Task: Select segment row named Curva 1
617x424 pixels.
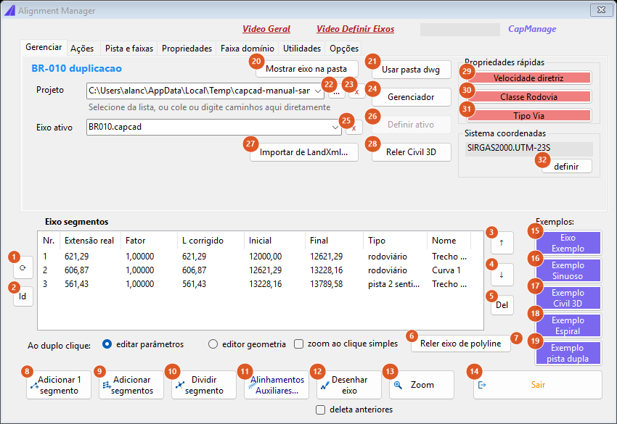Action: click(x=260, y=270)
